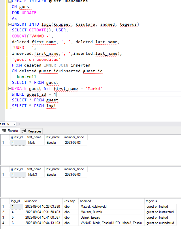Image resolution: width=181 pixels, height=229 pixels.
Task: Click 'guest on uuendatud' string in editor
Action: tap(36, 60)
